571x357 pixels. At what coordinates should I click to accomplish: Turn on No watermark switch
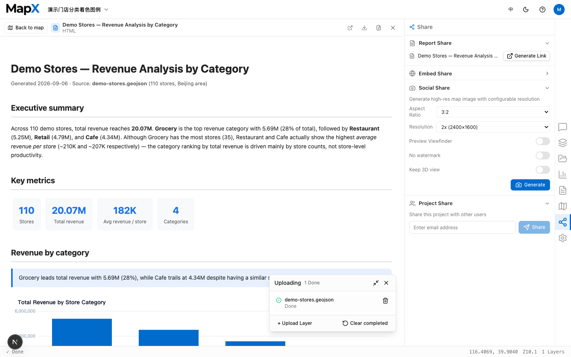pos(542,155)
